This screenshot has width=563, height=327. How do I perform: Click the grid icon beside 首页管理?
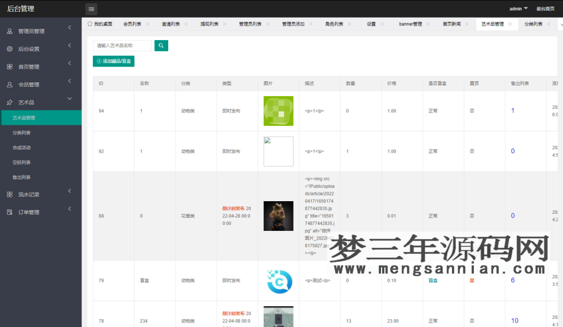pos(9,66)
